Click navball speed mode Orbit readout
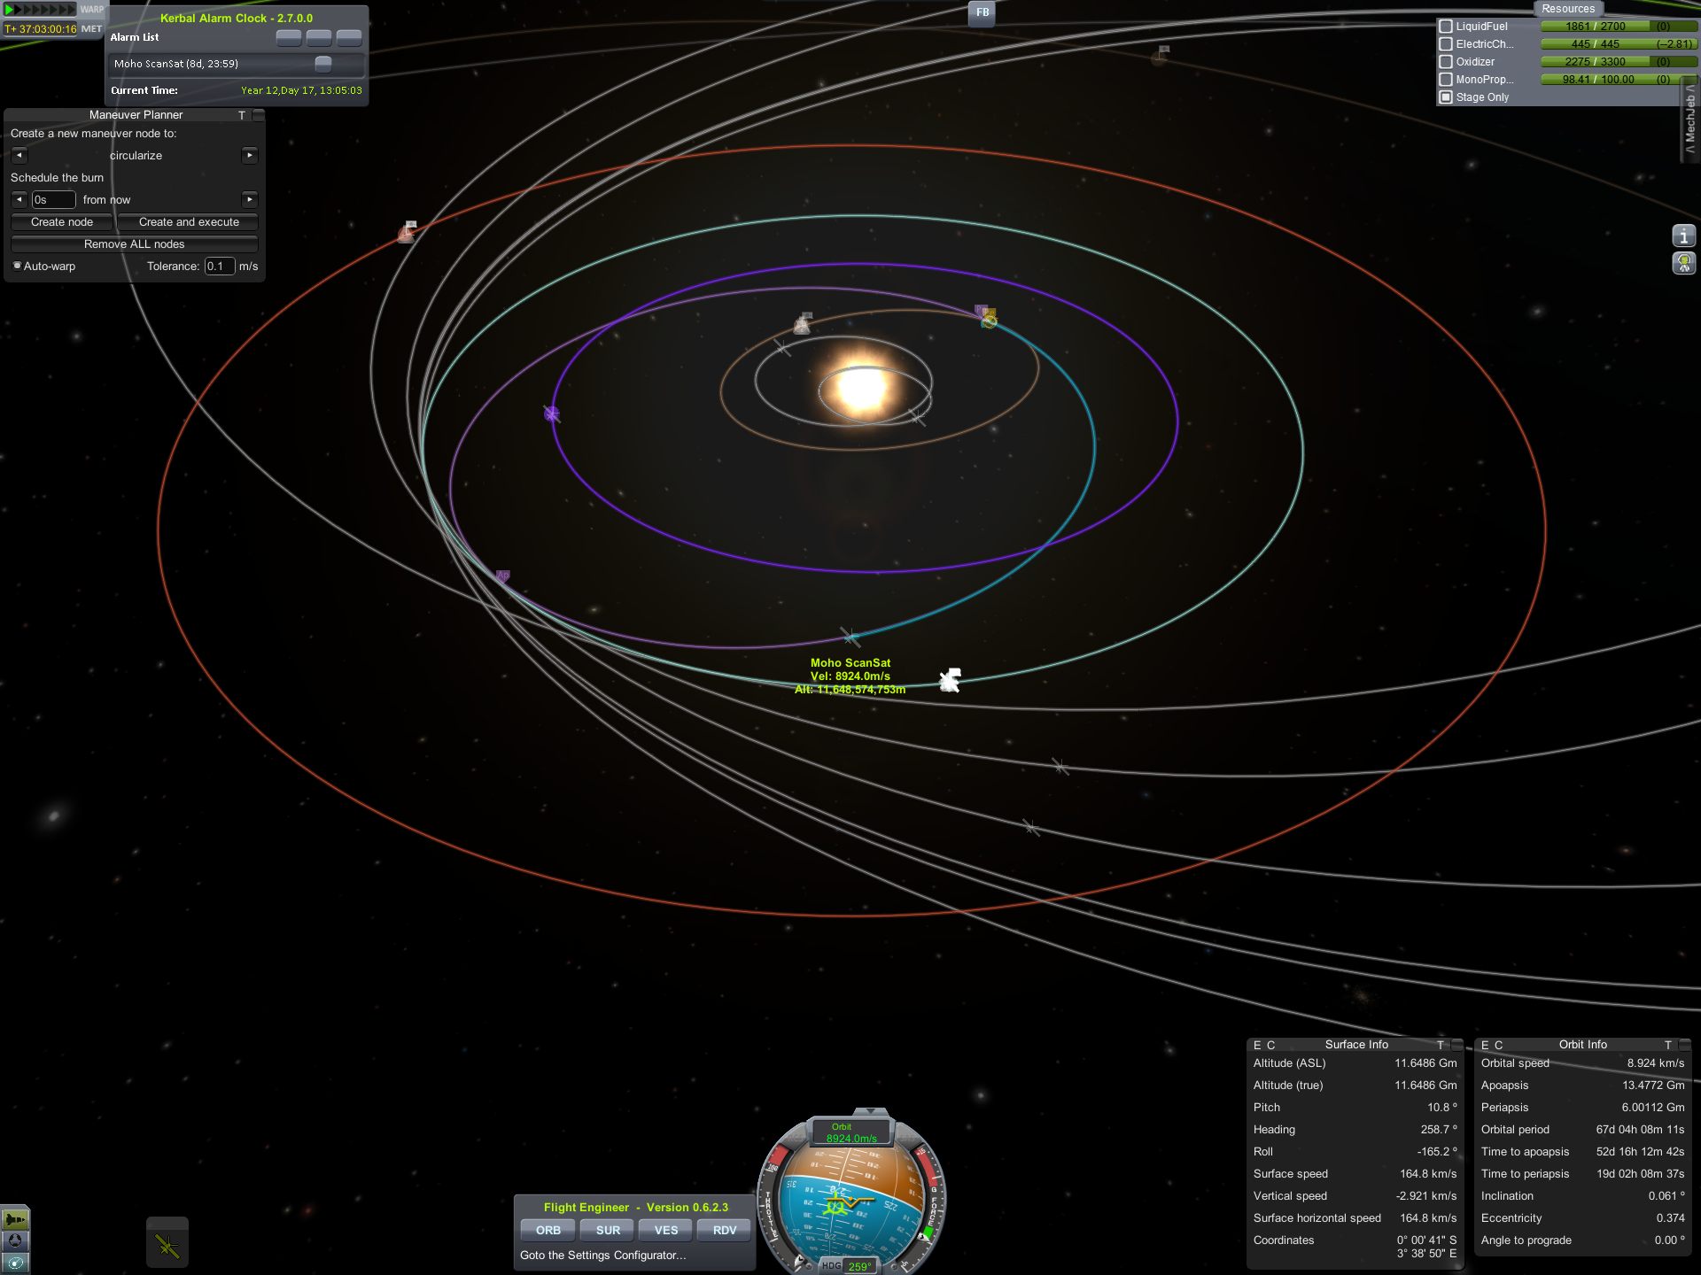1701x1275 pixels. point(851,1132)
